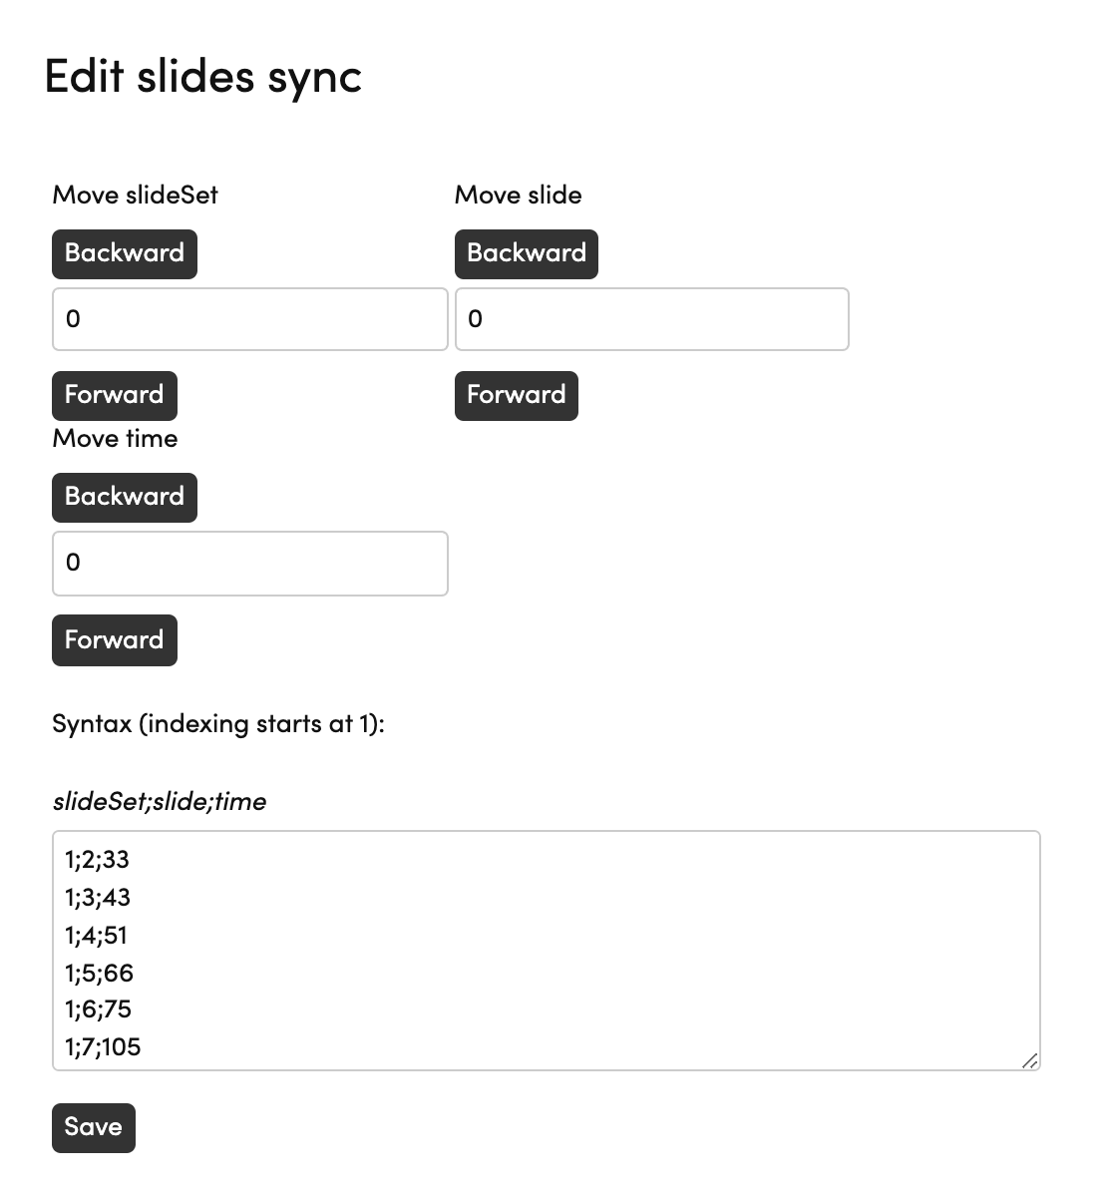Click Forward under Move slideSet
Viewport: 1109px width, 1203px height.
coord(114,395)
